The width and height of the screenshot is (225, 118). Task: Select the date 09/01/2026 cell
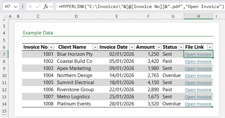tap(117, 68)
